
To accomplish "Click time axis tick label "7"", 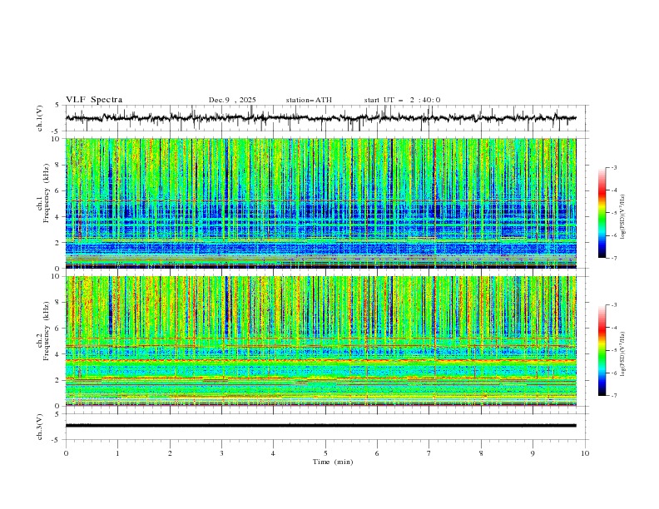I will pyautogui.click(x=429, y=453).
